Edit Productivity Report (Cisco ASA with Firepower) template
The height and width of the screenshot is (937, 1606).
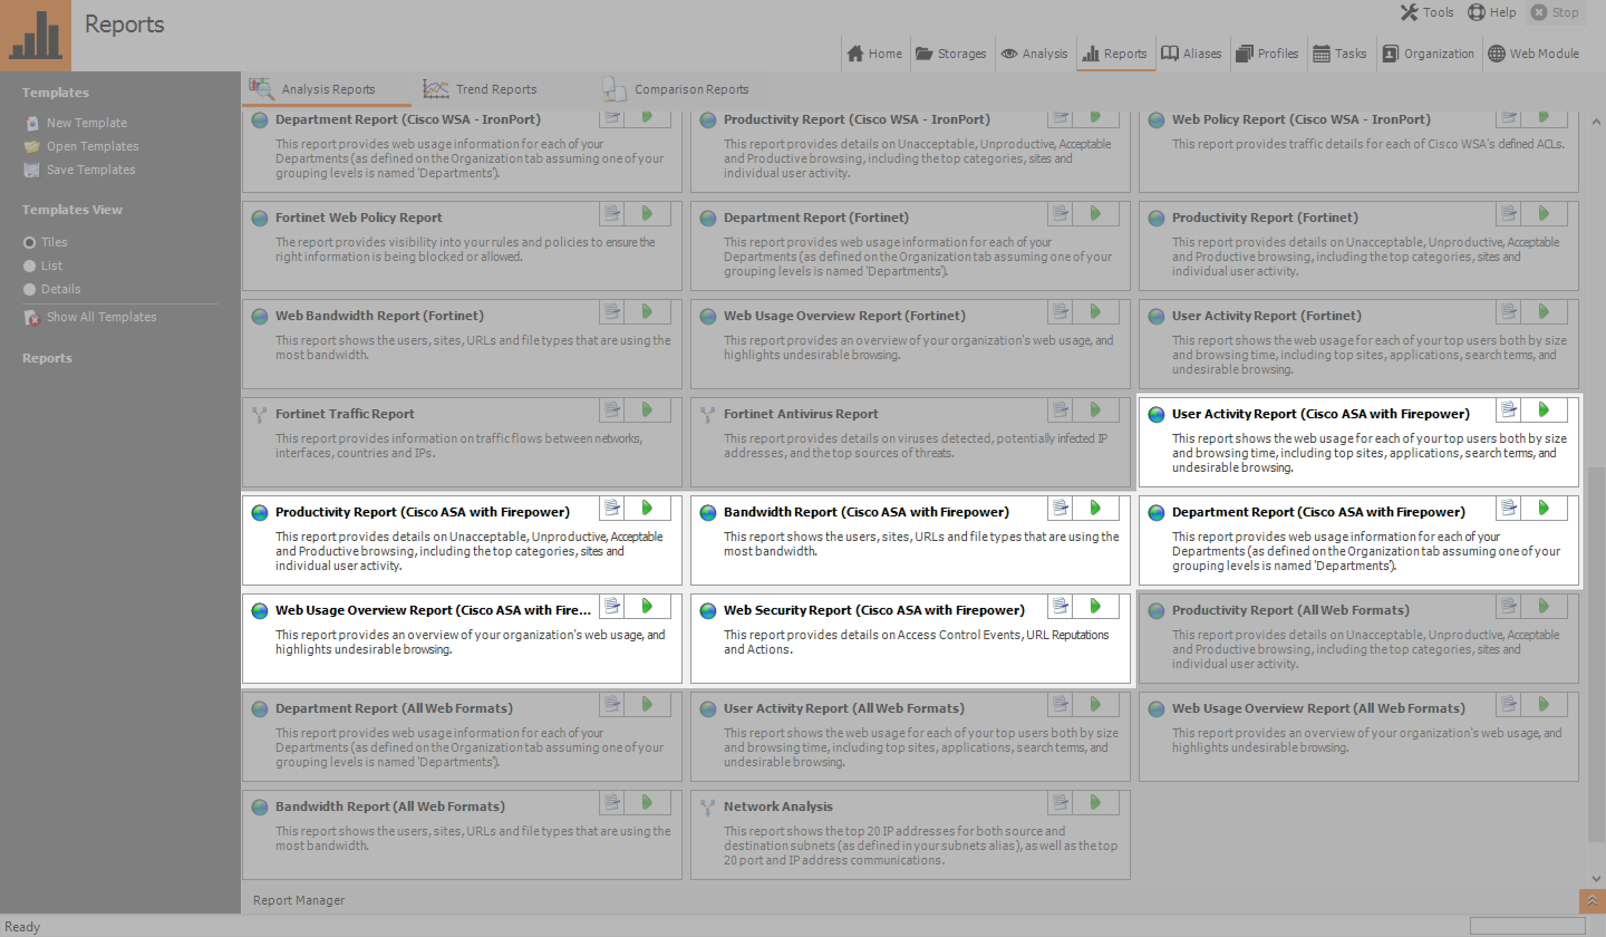coord(612,508)
